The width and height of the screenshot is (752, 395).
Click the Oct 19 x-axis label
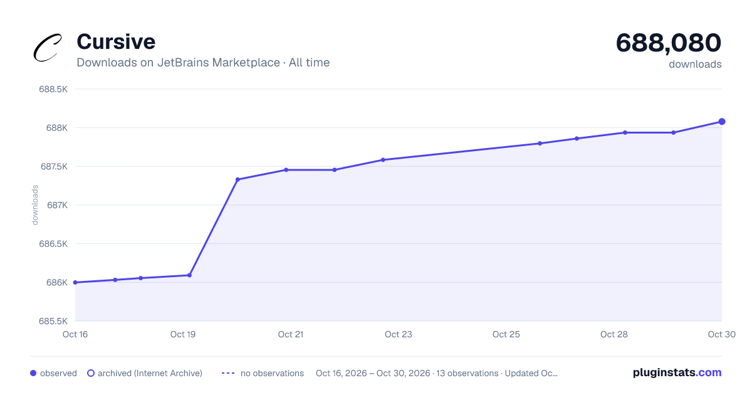point(183,334)
